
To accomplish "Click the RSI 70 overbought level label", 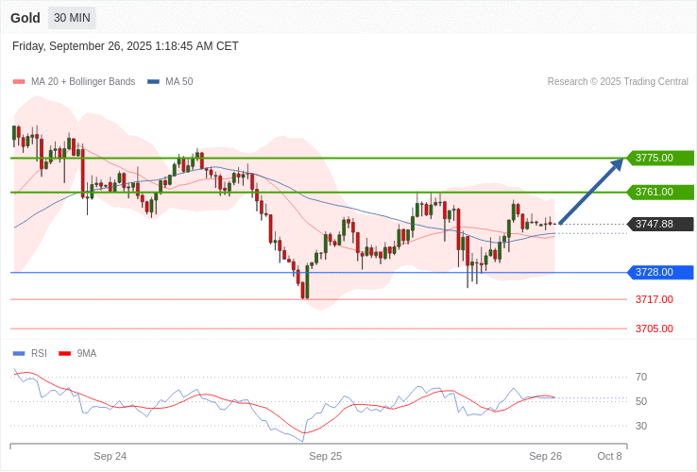I will 641,377.
